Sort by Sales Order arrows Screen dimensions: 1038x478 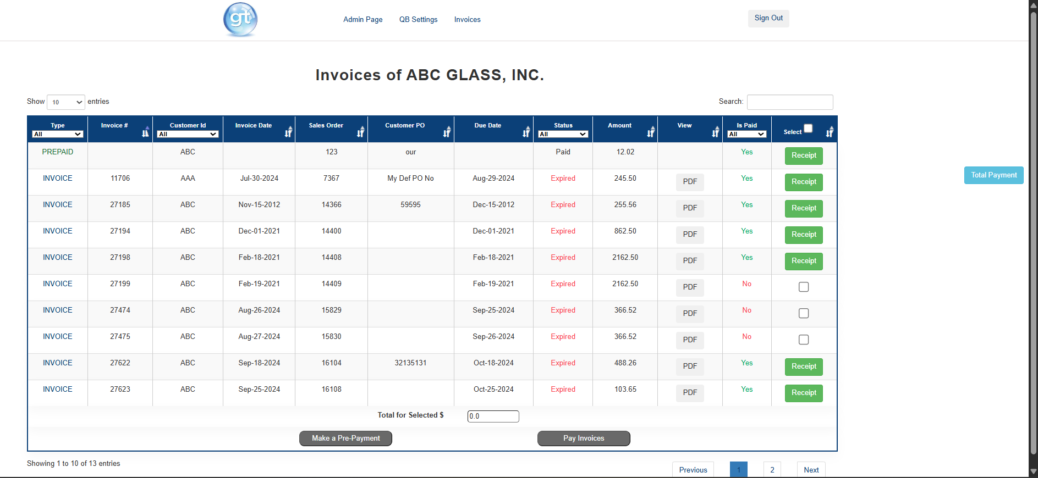pyautogui.click(x=360, y=132)
